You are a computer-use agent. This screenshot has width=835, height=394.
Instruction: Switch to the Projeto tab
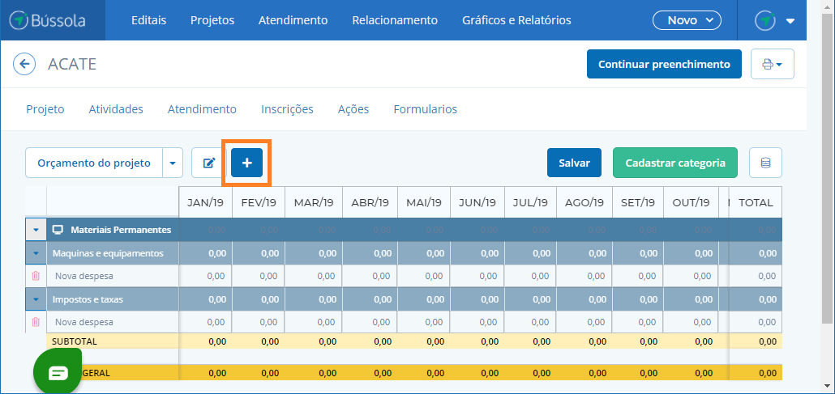tap(45, 109)
